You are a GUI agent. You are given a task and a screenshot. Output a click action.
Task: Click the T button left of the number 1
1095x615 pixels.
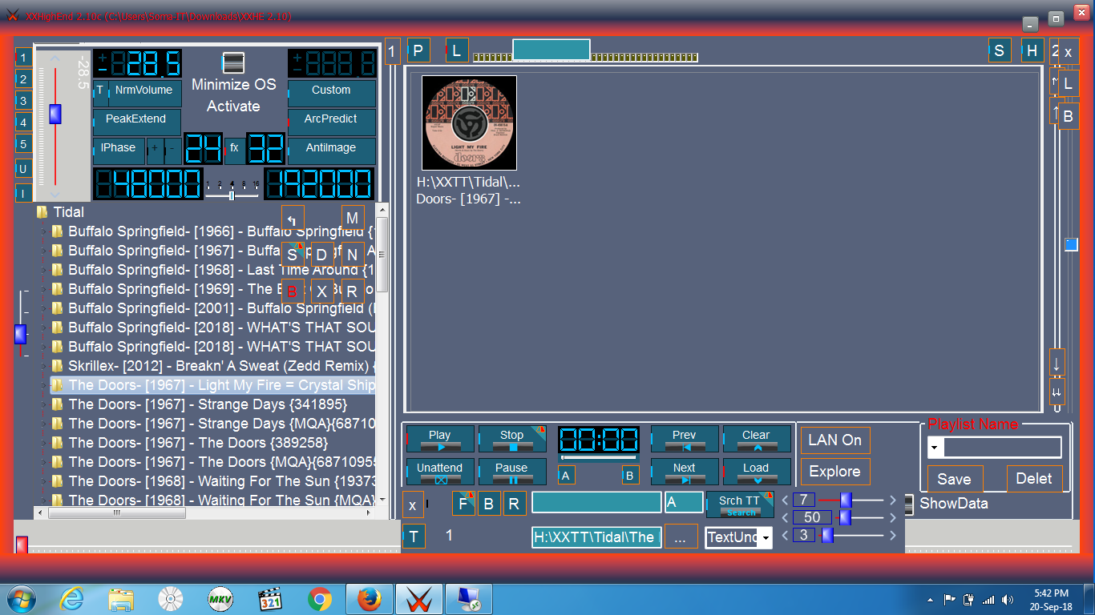tap(414, 536)
